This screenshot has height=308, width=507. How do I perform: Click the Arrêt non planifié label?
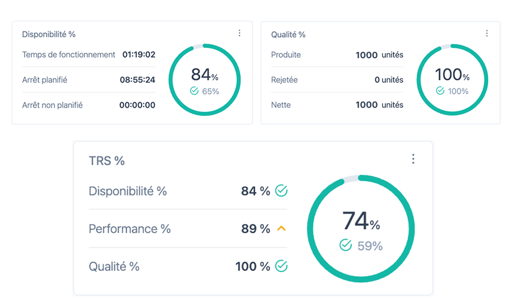[53, 105]
